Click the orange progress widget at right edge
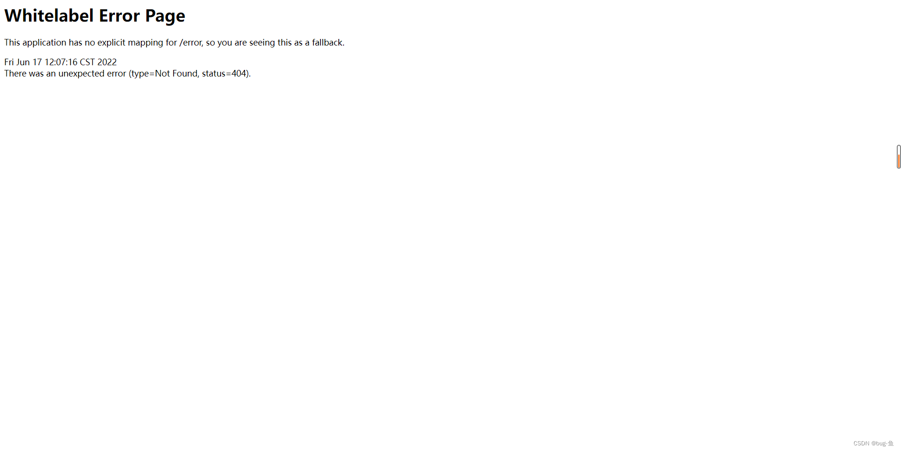901x451 pixels. pos(899,157)
